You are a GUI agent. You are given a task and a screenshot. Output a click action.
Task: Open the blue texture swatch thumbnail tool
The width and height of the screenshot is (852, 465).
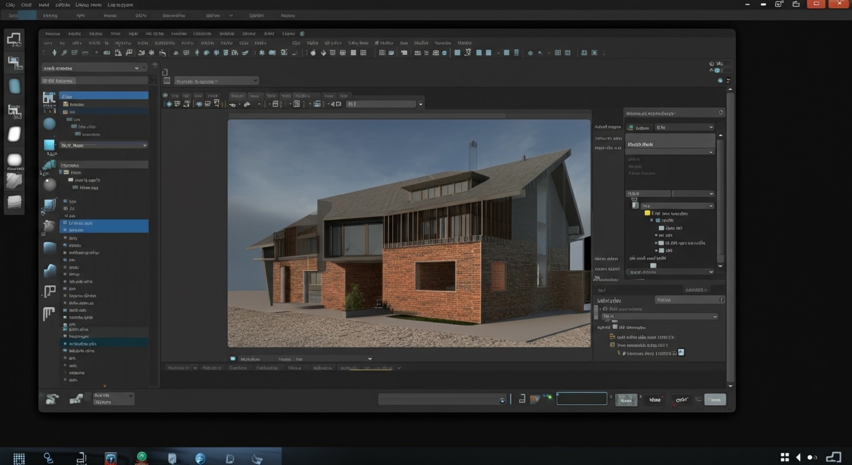(50, 145)
